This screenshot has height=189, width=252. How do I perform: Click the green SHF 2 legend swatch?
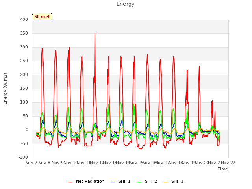[x=139, y=182]
